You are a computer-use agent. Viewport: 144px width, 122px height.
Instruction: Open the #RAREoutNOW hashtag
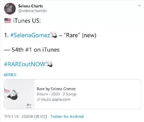point(25,64)
